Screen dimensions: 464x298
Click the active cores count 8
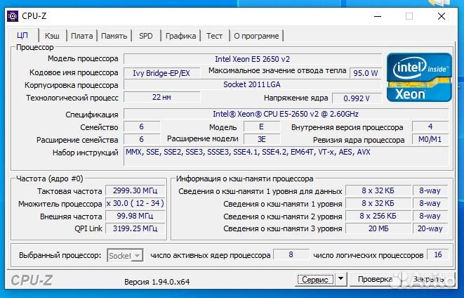[x=291, y=254]
